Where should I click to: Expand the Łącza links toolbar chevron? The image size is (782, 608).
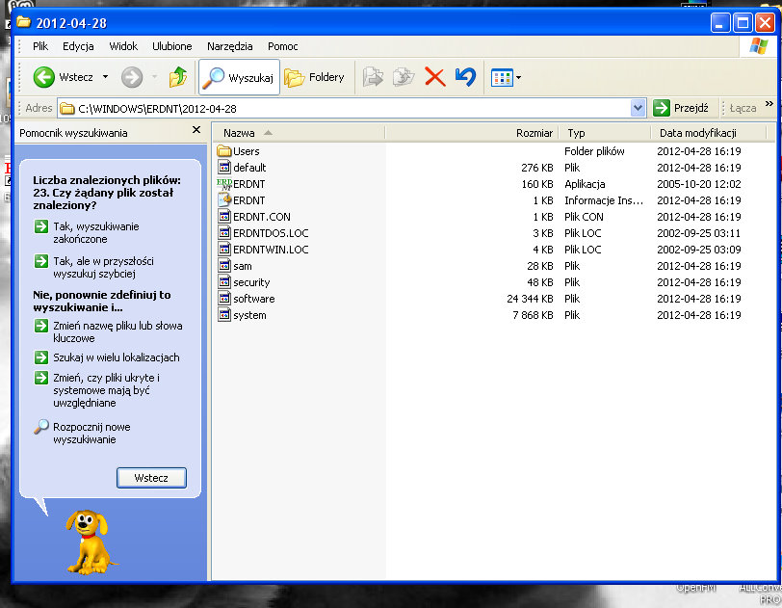coord(769,104)
